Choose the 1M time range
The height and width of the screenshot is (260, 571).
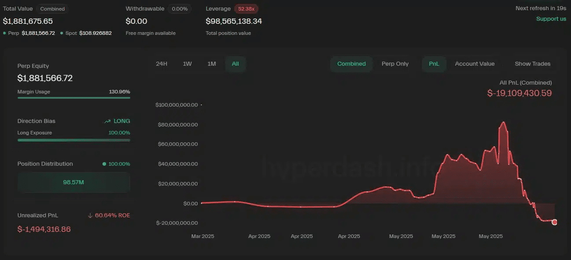coord(212,64)
